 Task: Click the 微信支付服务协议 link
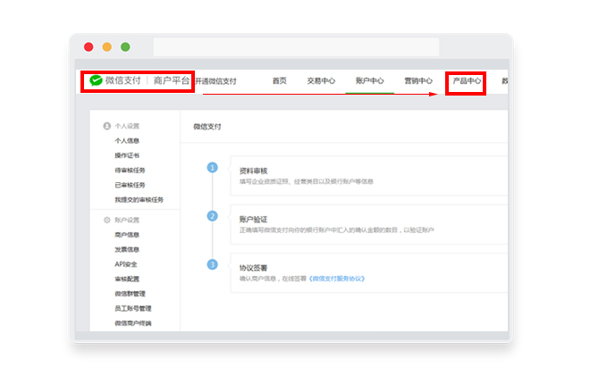337,279
